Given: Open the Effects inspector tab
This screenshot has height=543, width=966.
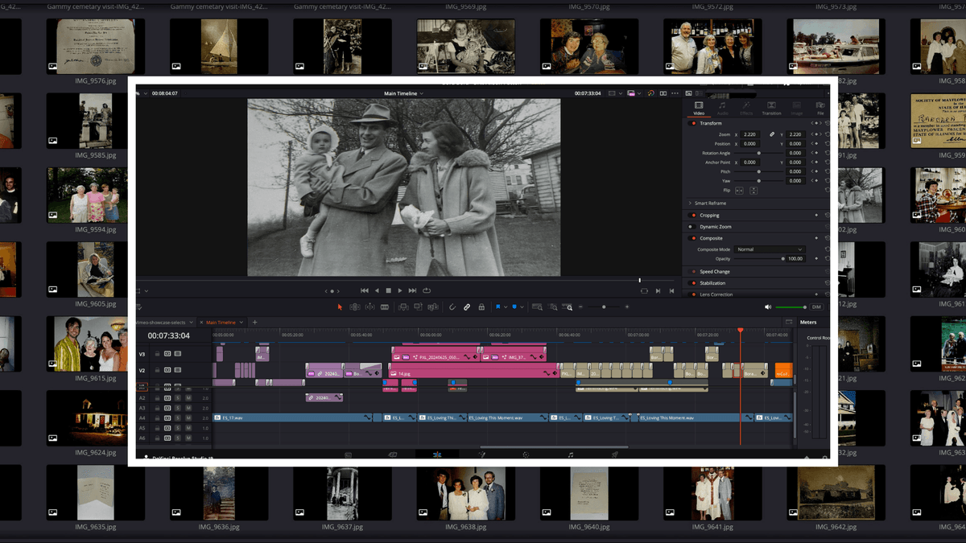Looking at the screenshot, I should [746, 109].
